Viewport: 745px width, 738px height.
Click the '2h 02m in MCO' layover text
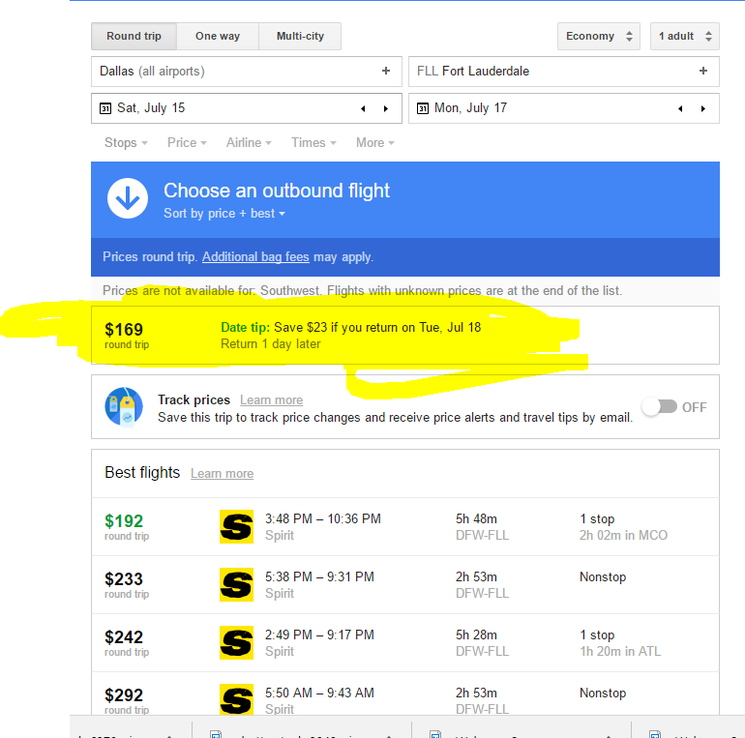pos(623,535)
